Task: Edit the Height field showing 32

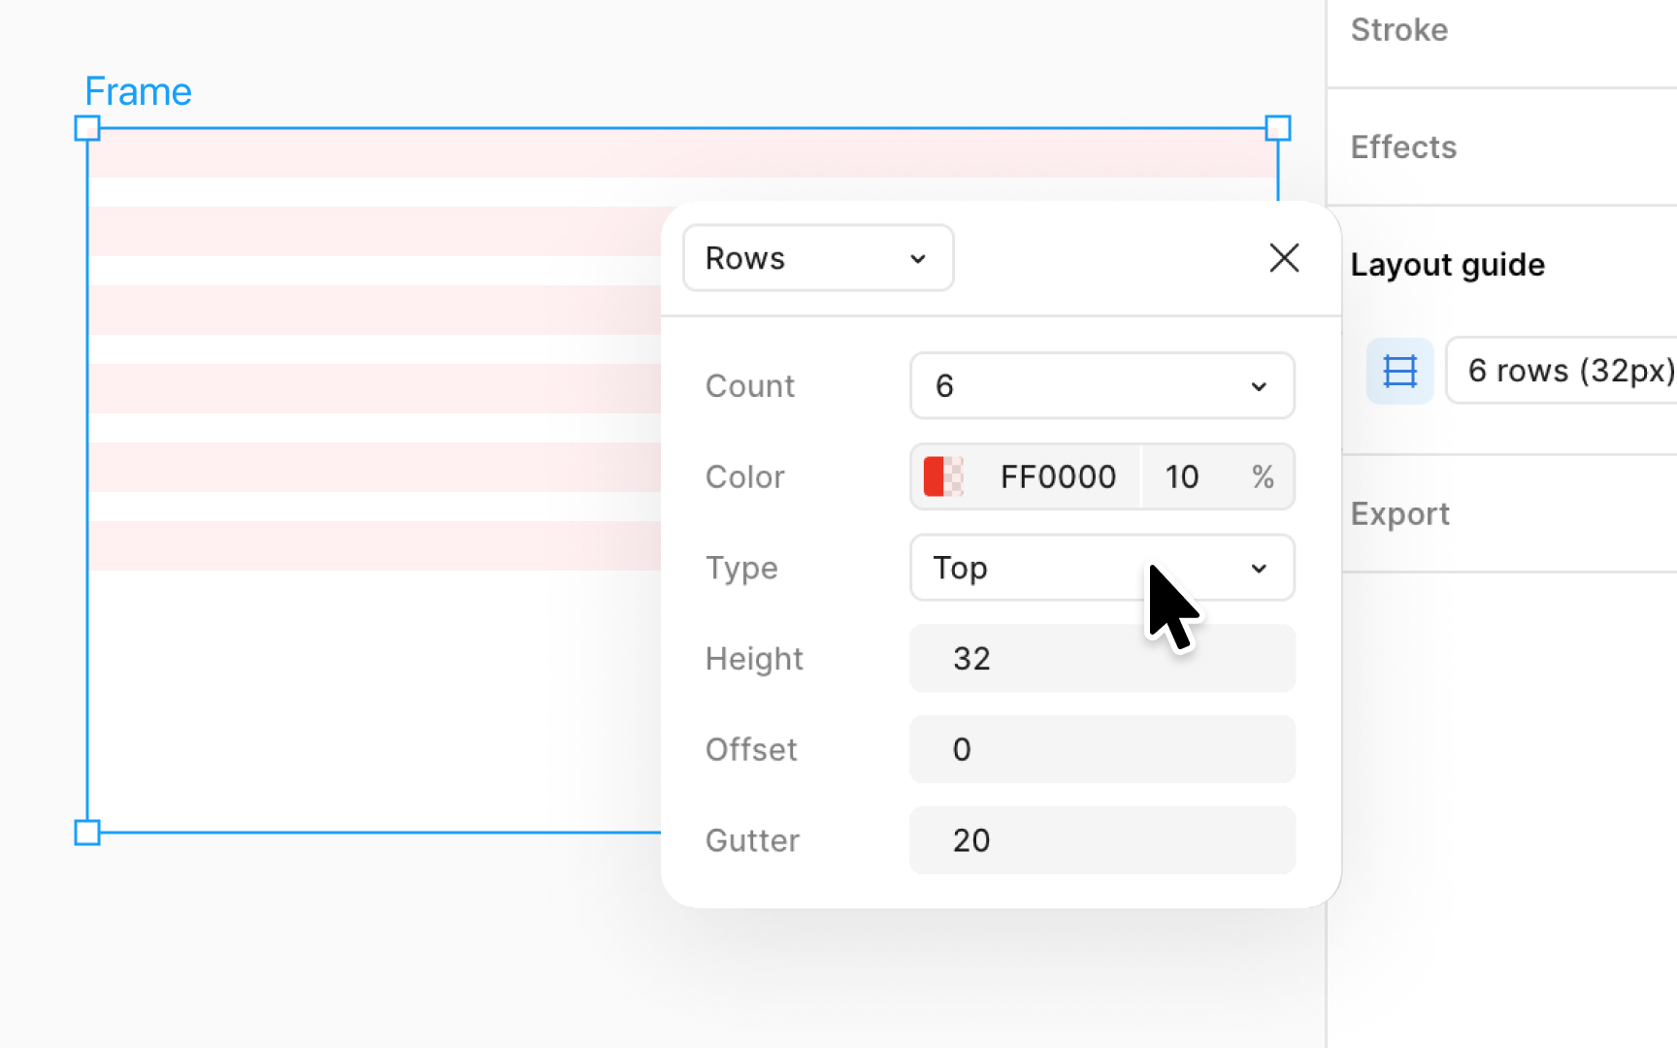Action: 1102,658
